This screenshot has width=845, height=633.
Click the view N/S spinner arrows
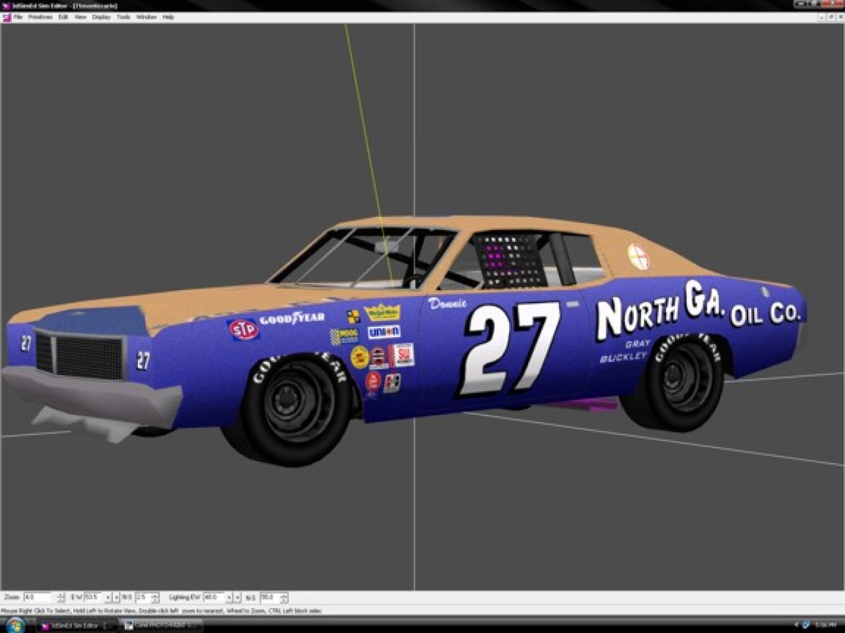[x=155, y=597]
